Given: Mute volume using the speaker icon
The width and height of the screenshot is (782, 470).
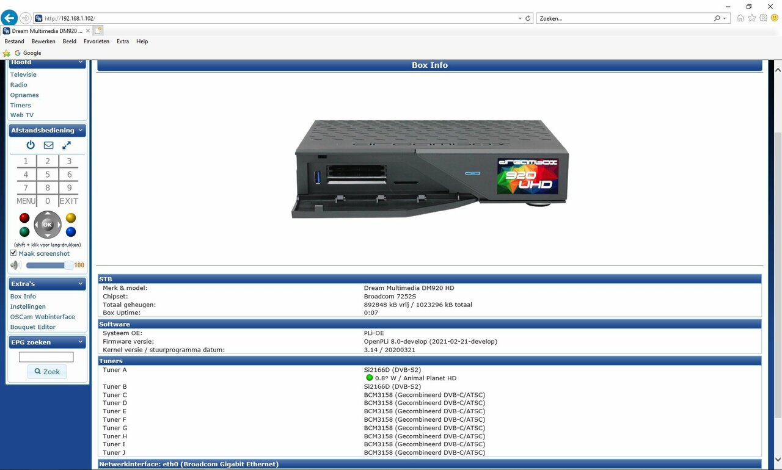Looking at the screenshot, I should point(15,266).
